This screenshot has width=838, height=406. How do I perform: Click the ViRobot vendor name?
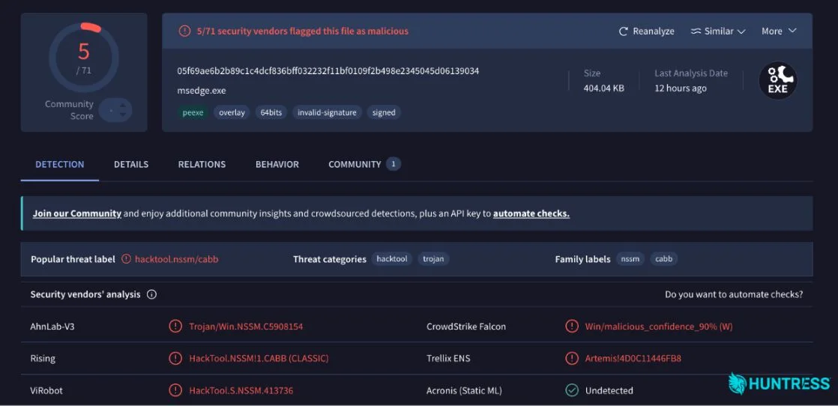click(x=46, y=390)
